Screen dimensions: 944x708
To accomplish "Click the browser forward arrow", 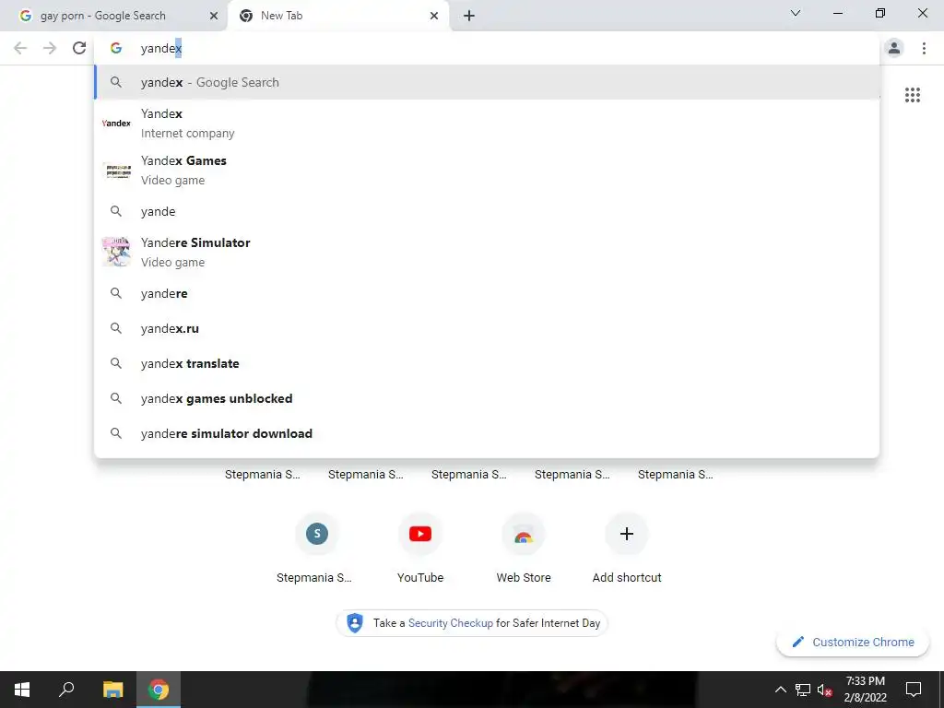I will click(x=50, y=48).
